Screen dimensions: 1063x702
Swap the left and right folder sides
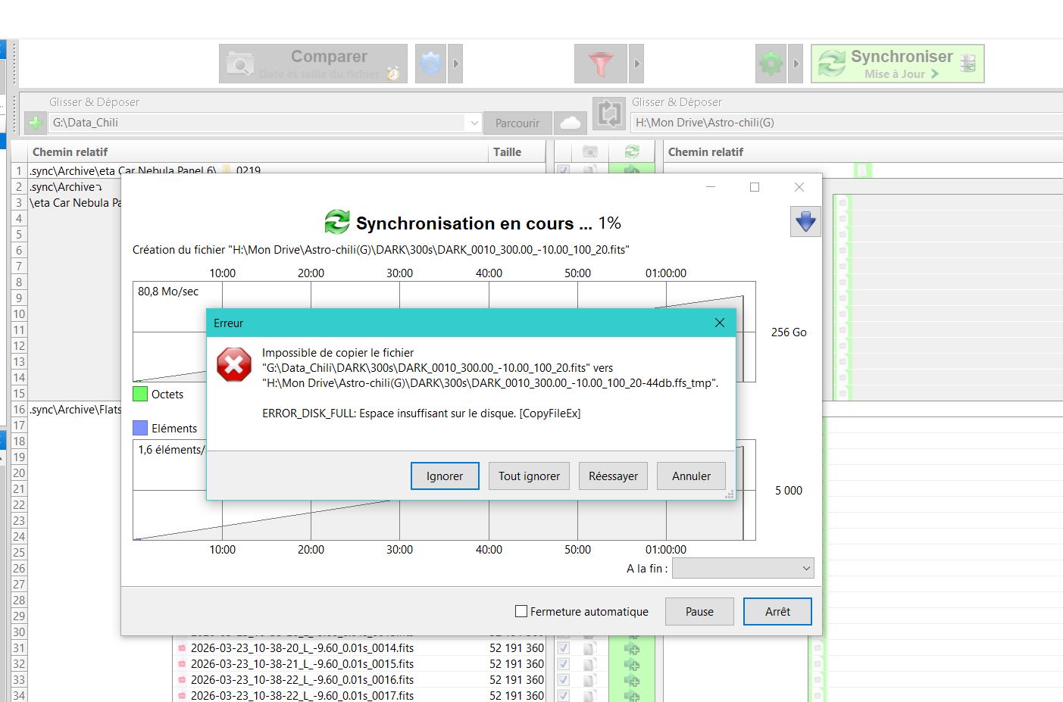[x=609, y=114]
